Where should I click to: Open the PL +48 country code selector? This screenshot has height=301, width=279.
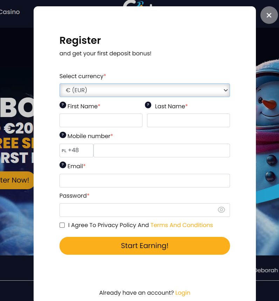point(76,151)
